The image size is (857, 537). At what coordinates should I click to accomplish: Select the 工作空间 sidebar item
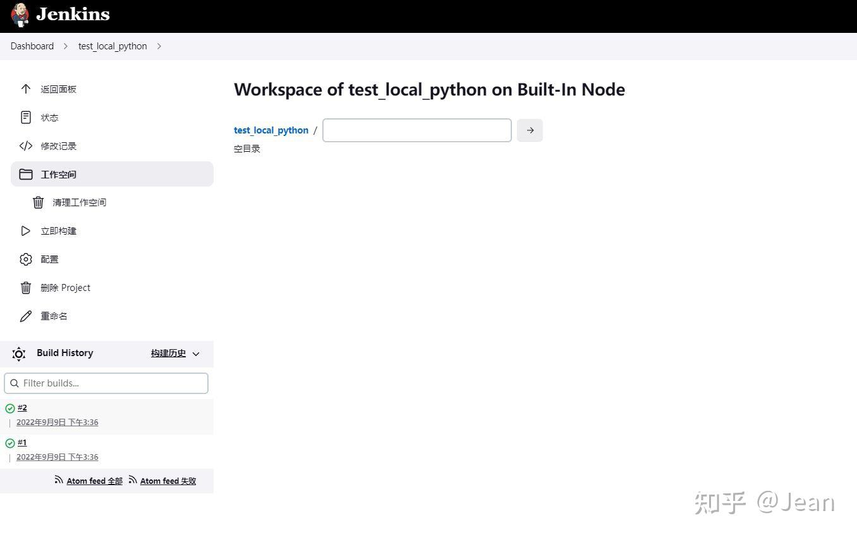pyautogui.click(x=112, y=174)
